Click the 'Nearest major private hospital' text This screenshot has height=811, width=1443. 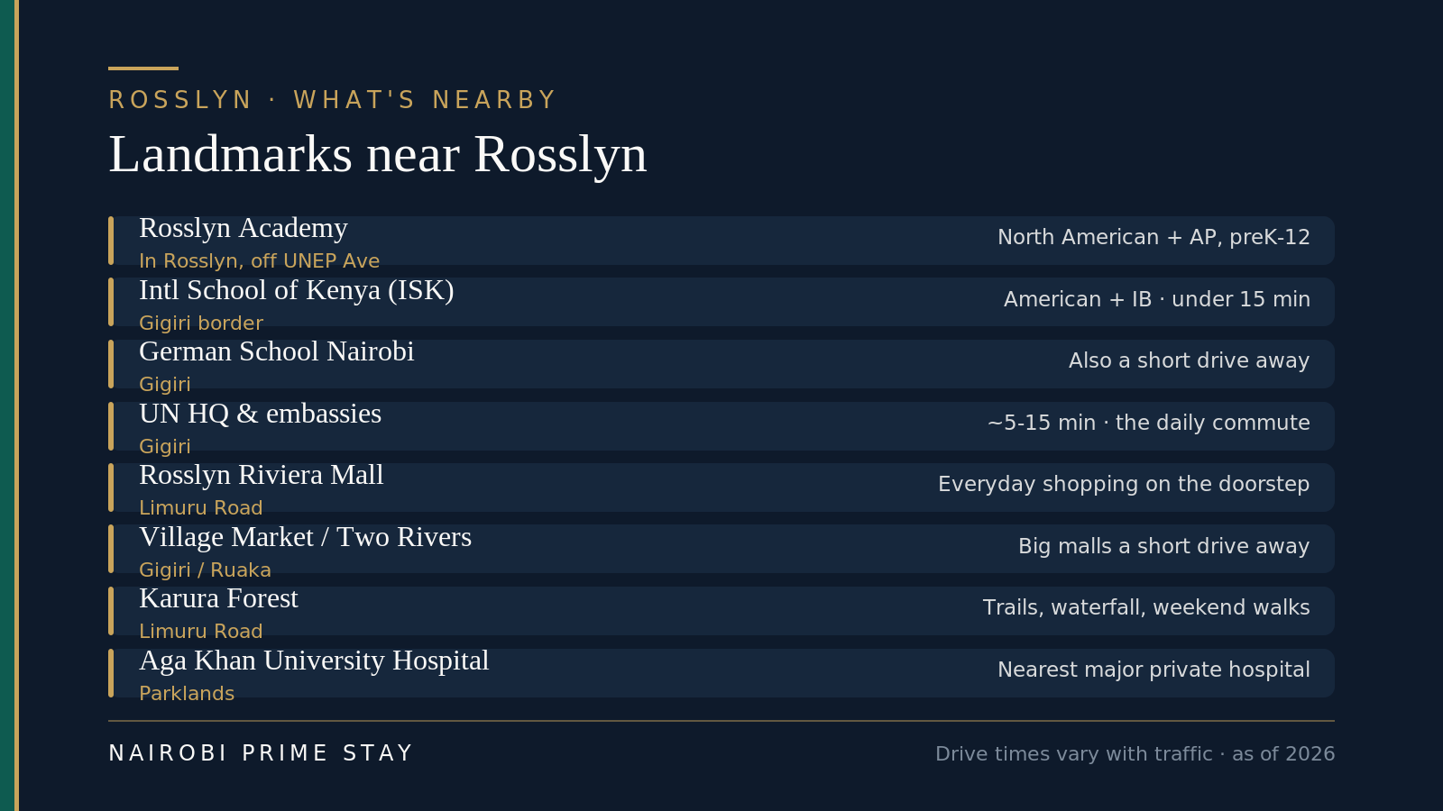[x=1153, y=670]
